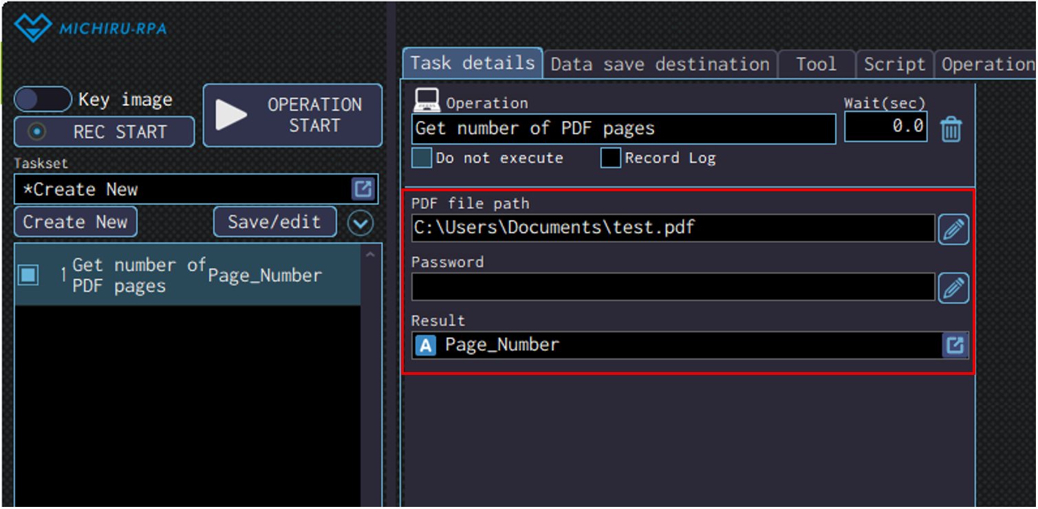Enable the Do not execute checkbox

421,158
